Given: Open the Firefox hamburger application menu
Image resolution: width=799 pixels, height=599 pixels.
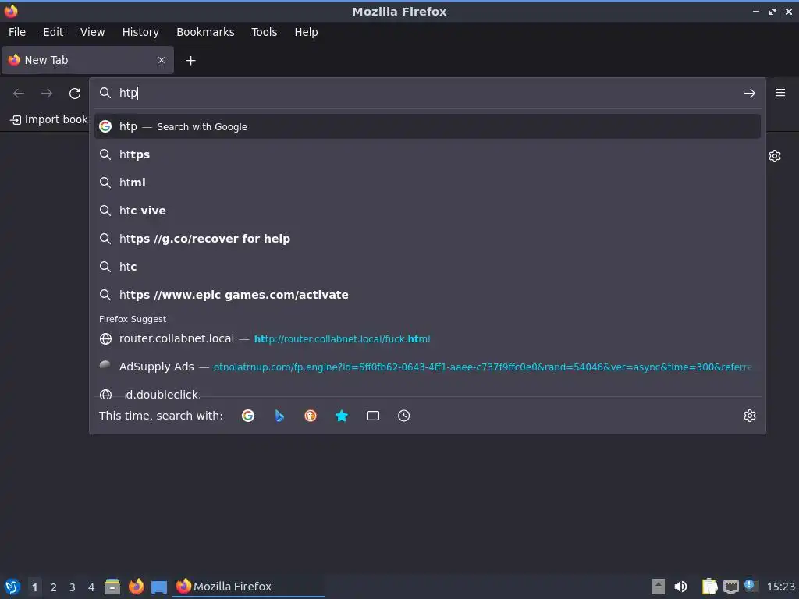Looking at the screenshot, I should pos(780,93).
